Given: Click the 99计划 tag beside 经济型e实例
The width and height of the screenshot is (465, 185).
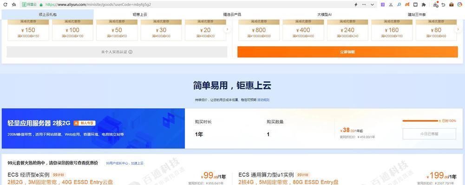Looking at the screenshot, I should coord(59,175).
